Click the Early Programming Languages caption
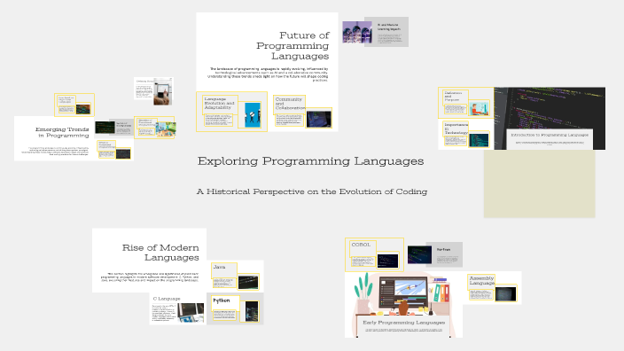 tap(403, 323)
